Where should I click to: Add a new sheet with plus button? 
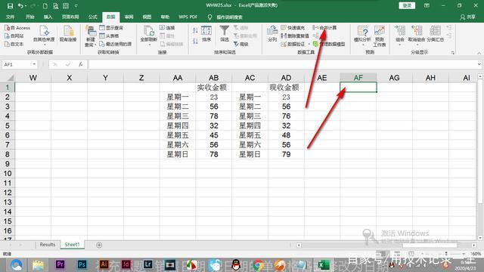tap(99, 245)
